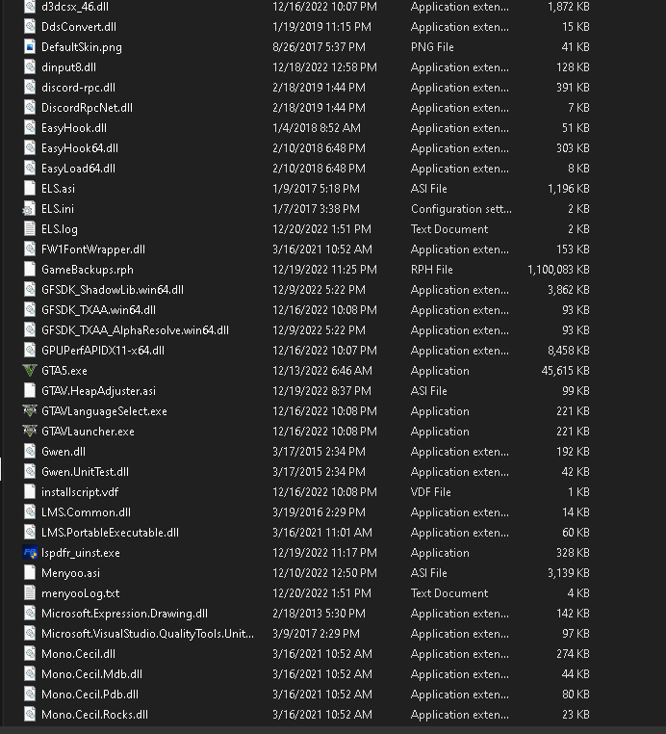Click the GTAVLauncher.exe icon

pos(30,432)
